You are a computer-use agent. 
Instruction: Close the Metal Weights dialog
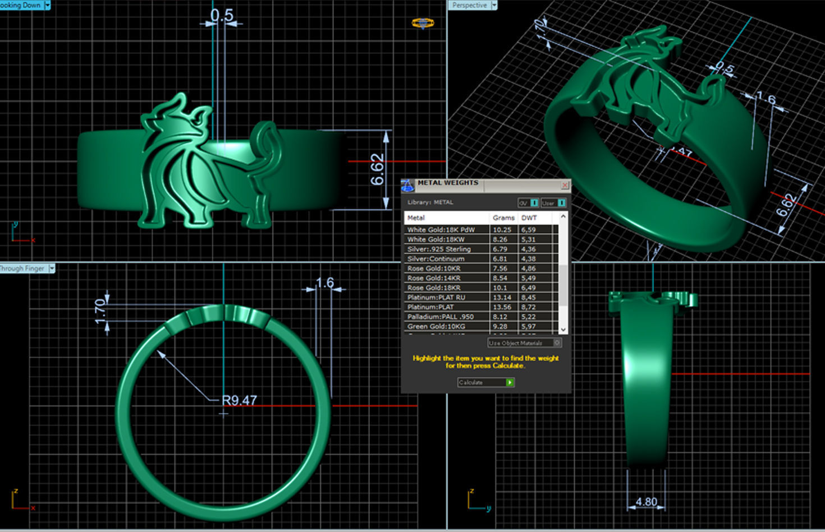point(565,185)
